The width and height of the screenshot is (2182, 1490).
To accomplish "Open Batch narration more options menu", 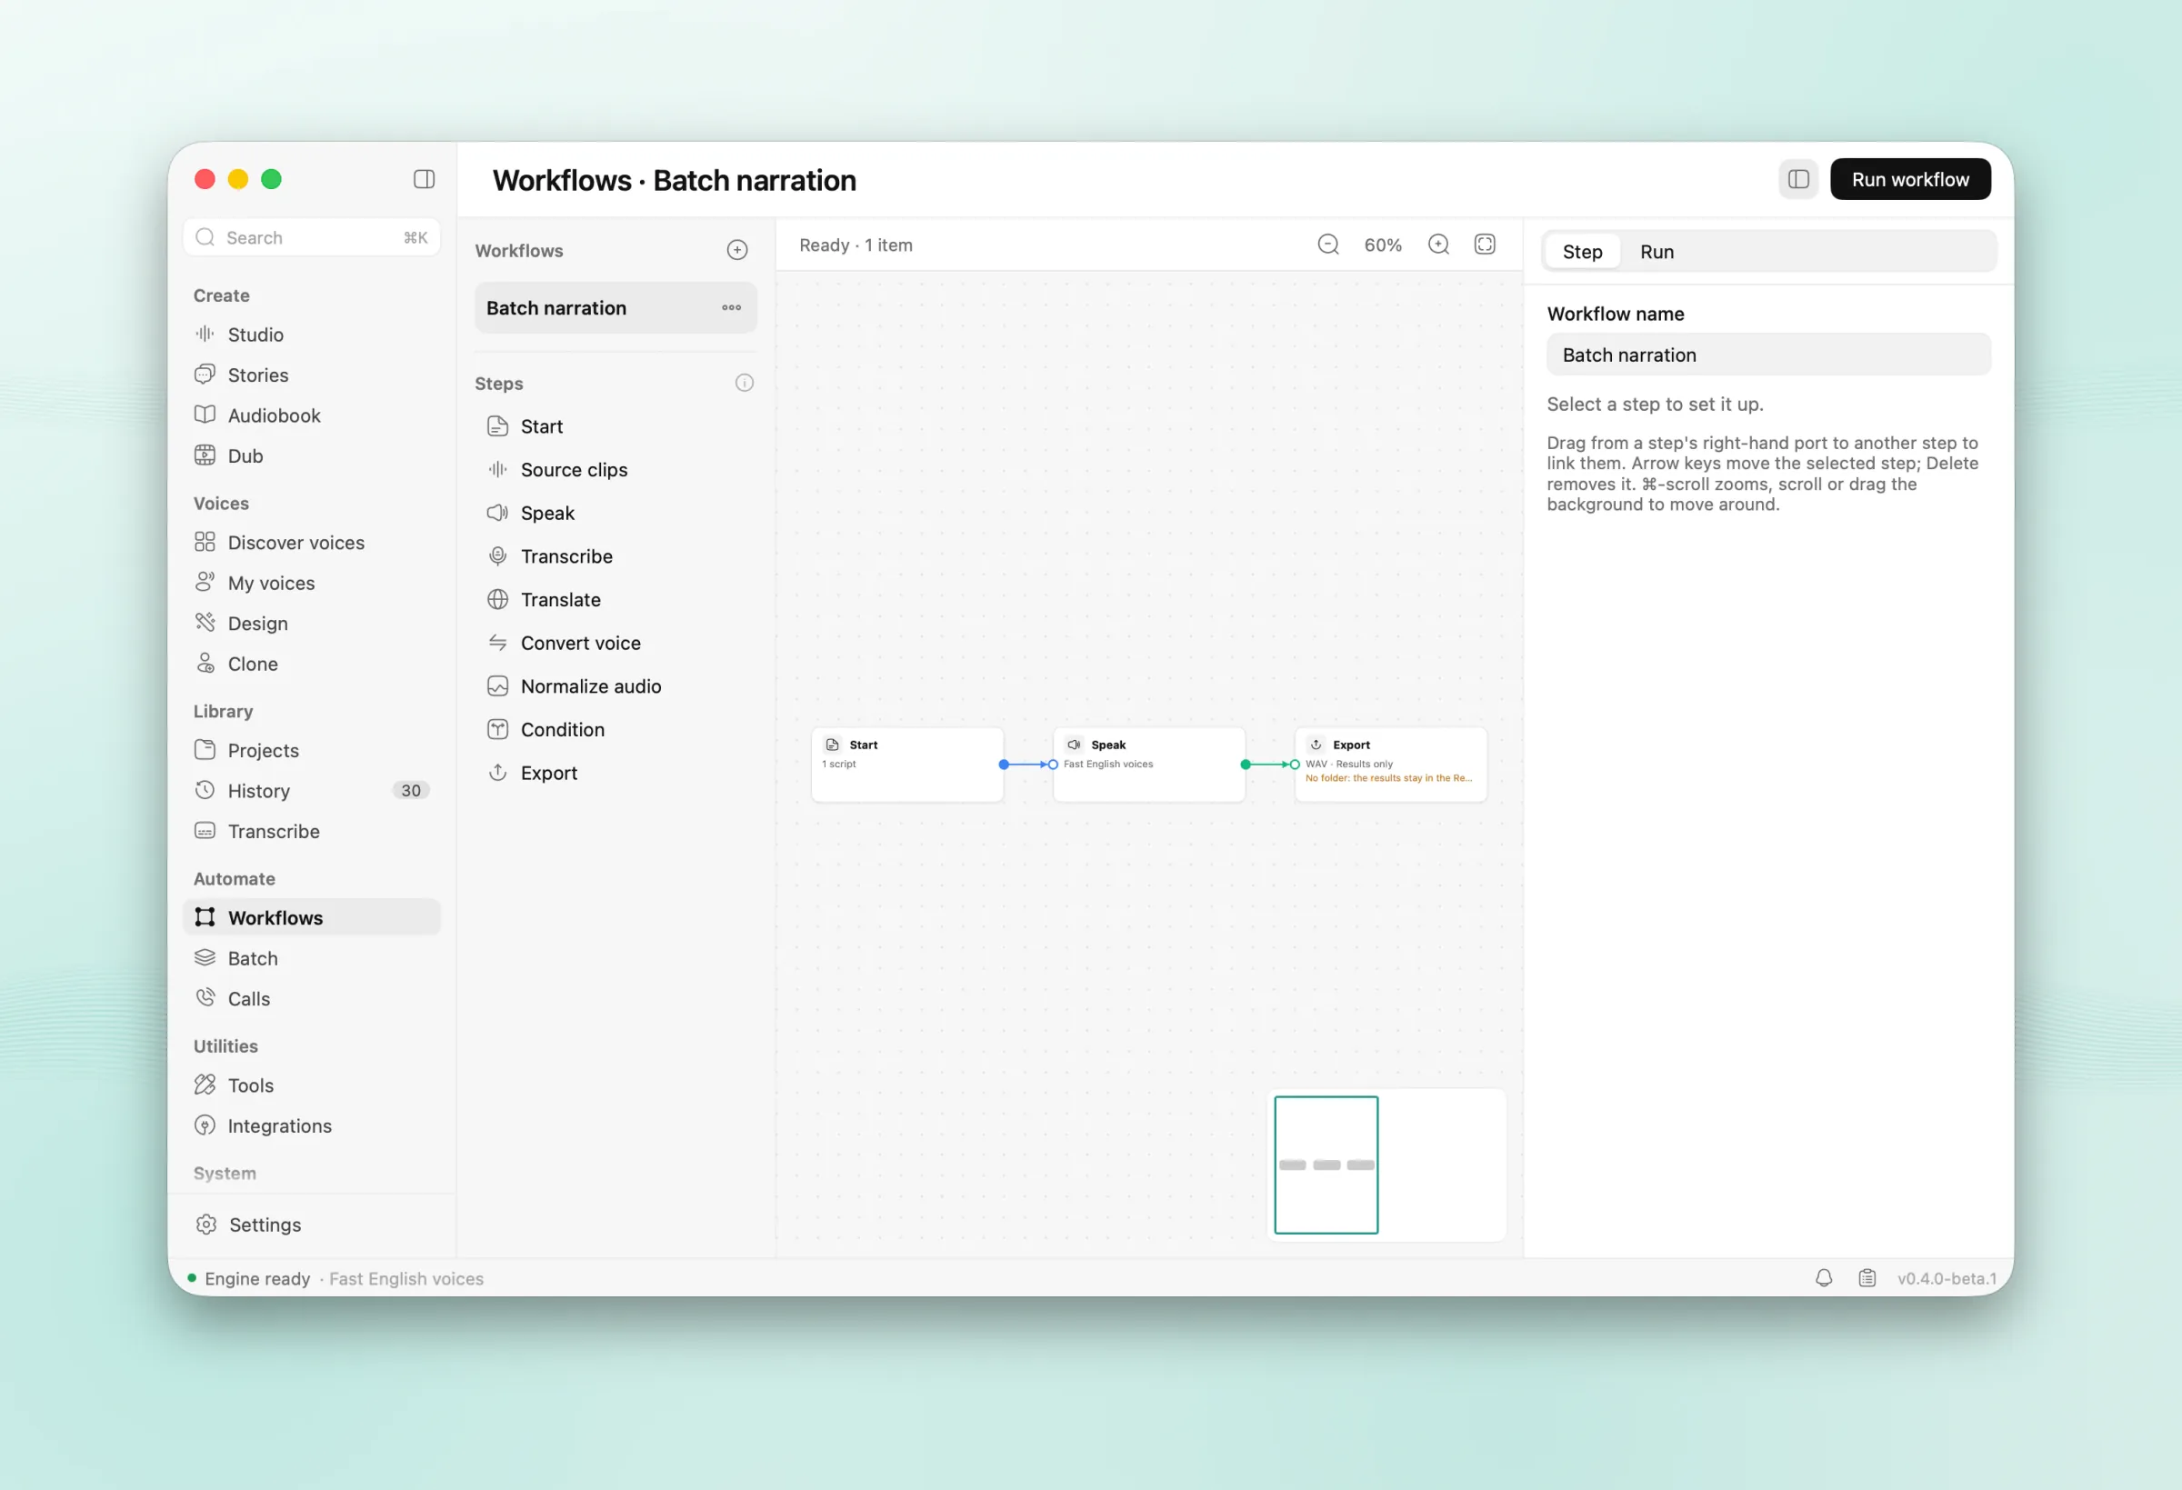I will pyautogui.click(x=731, y=308).
